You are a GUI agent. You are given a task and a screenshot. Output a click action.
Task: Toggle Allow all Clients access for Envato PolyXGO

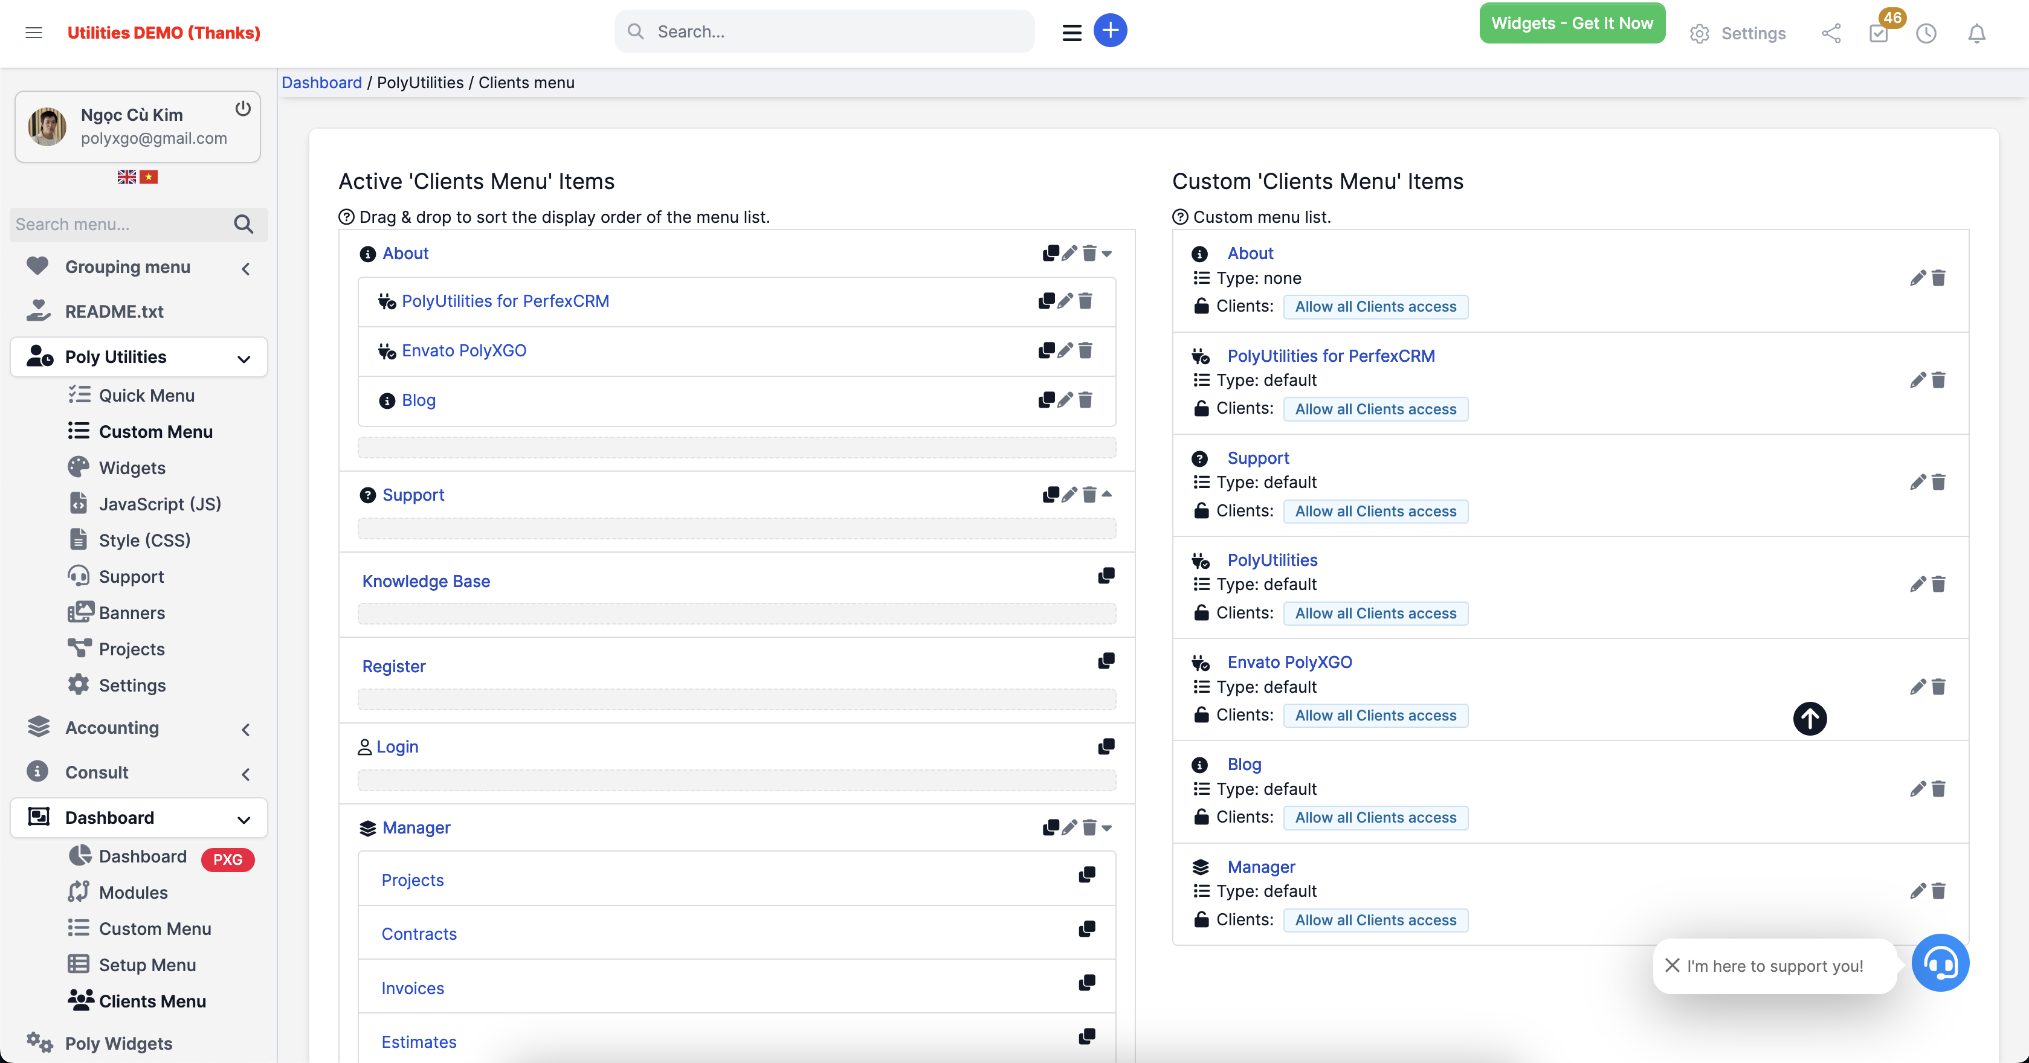(x=1375, y=715)
